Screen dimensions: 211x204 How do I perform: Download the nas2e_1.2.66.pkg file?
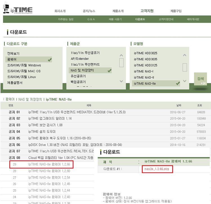tap(157, 169)
